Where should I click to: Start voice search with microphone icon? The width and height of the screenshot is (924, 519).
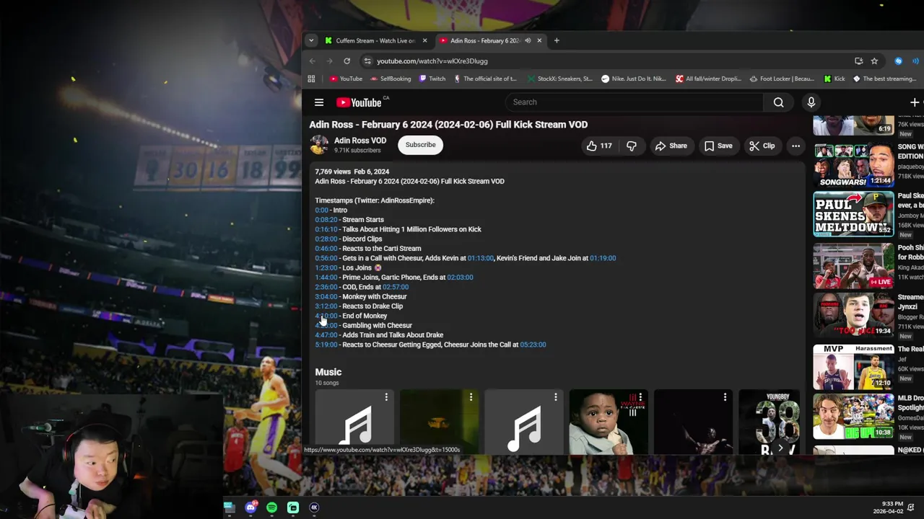(x=811, y=102)
